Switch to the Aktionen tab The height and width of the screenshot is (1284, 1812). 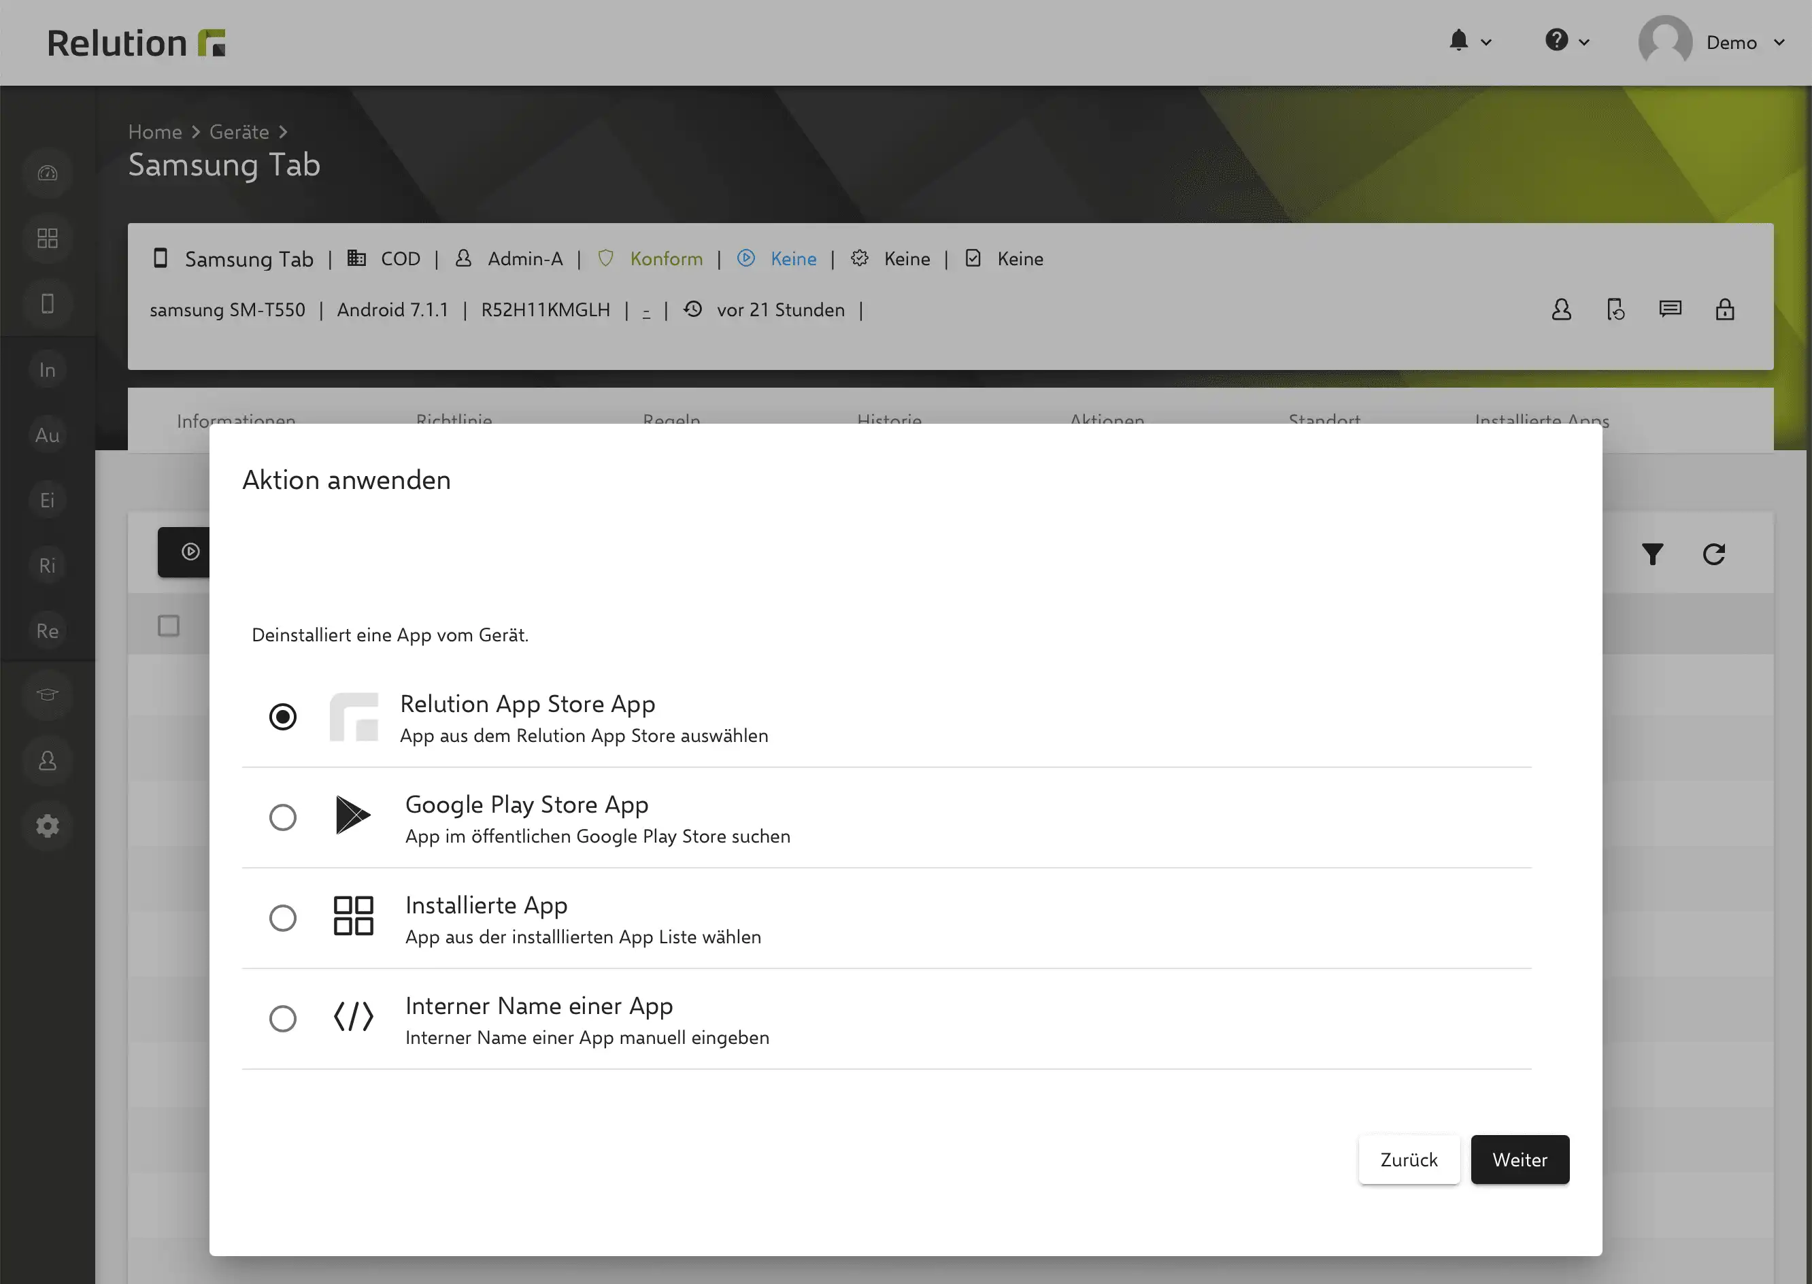pyautogui.click(x=1107, y=419)
